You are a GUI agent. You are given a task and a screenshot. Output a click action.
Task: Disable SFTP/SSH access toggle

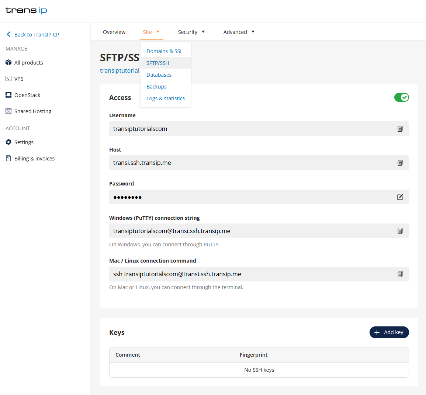402,97
